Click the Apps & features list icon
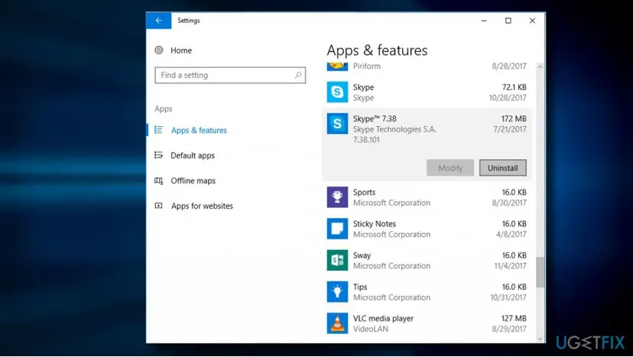The image size is (633, 357). coord(159,130)
